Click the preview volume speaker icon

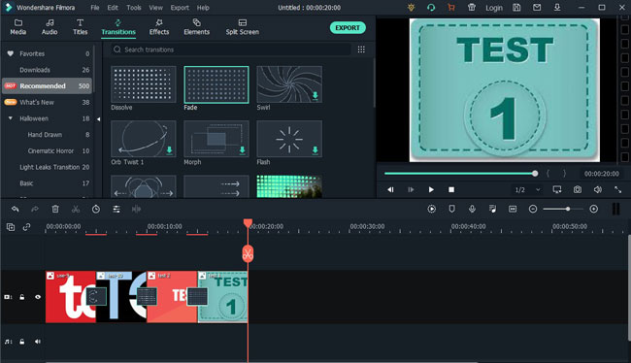pos(598,189)
